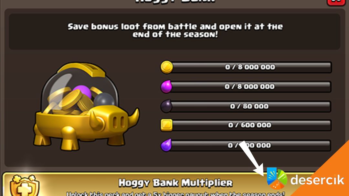Click the dark elixir drop icon

166,106
